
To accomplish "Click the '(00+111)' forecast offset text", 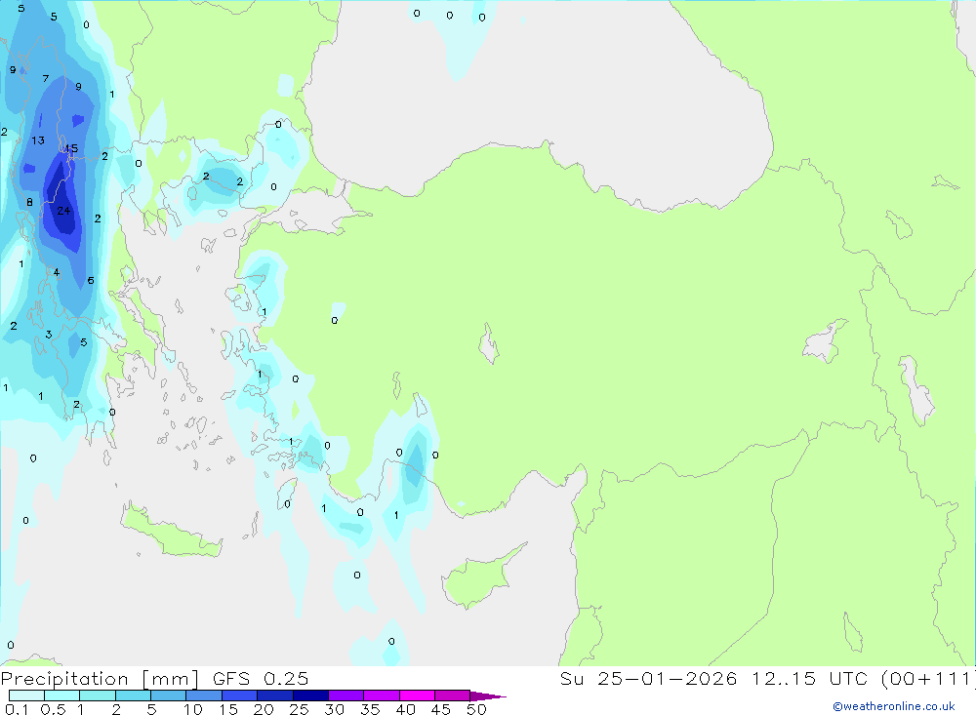I will click(x=928, y=678).
